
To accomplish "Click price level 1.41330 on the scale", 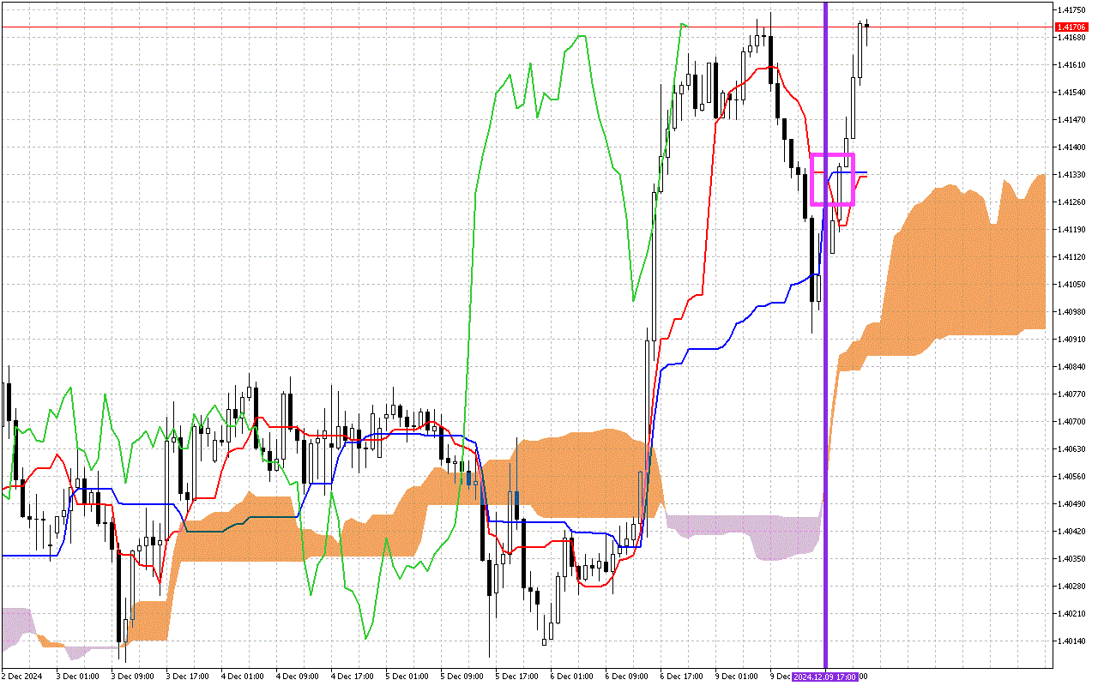I will (x=1071, y=175).
